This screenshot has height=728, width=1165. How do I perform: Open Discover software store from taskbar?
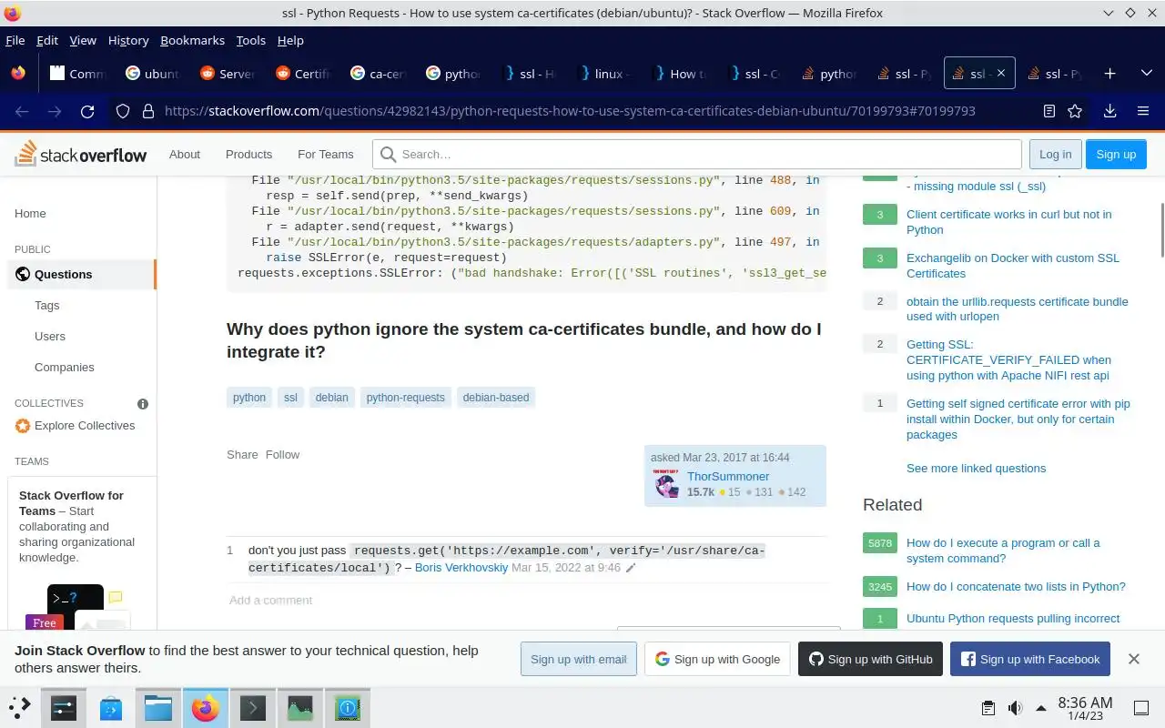(x=111, y=707)
